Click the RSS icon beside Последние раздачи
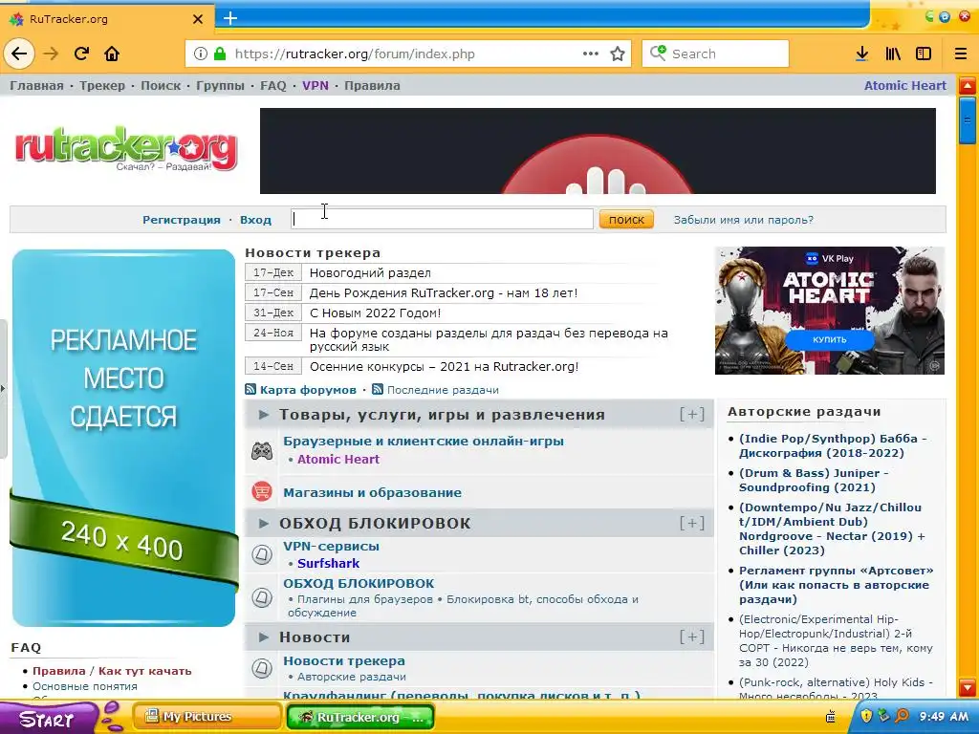The height and width of the screenshot is (734, 979). (x=377, y=390)
